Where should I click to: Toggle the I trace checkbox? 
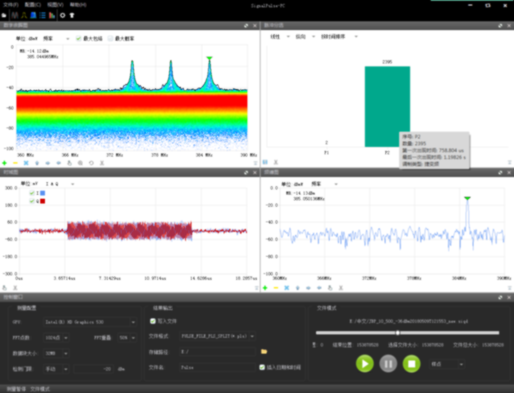(32, 193)
